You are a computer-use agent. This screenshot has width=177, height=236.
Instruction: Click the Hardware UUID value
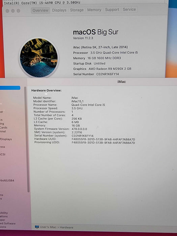(x=103, y=139)
